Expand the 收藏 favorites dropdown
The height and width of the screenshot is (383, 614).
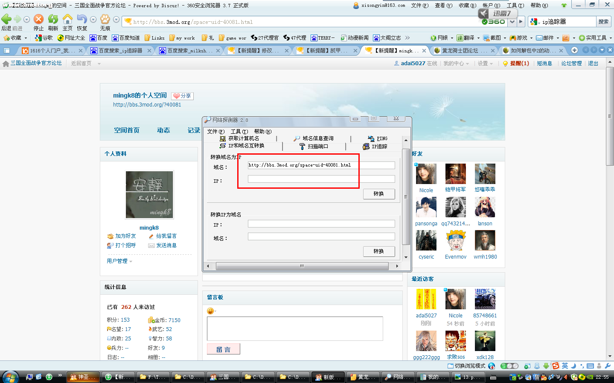(x=16, y=38)
